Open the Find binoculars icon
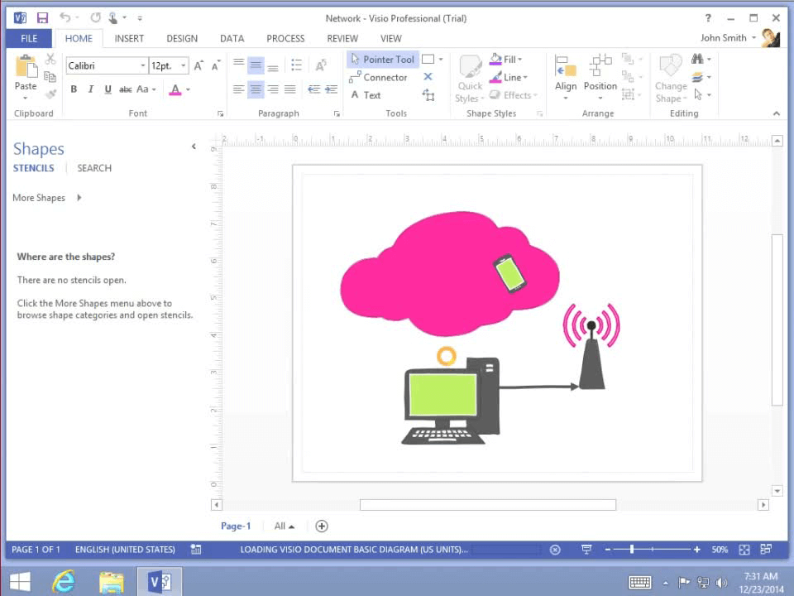The image size is (794, 596). (x=697, y=59)
